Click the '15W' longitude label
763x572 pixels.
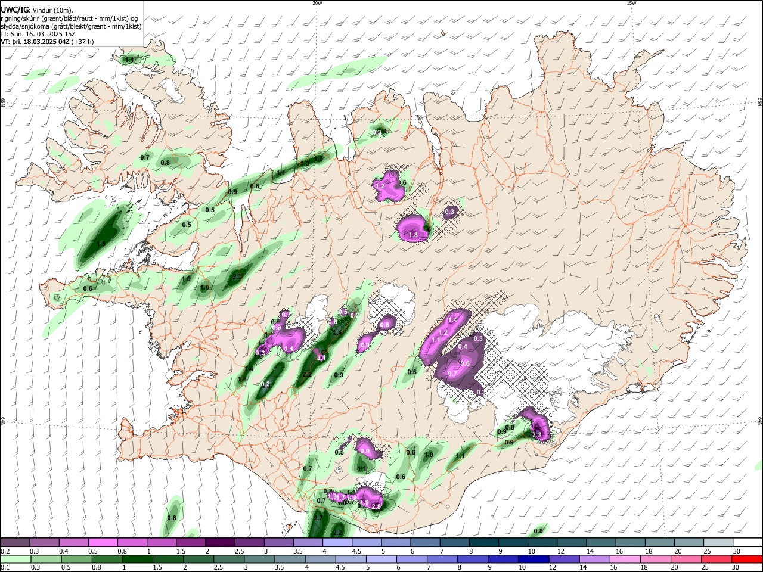(631, 3)
